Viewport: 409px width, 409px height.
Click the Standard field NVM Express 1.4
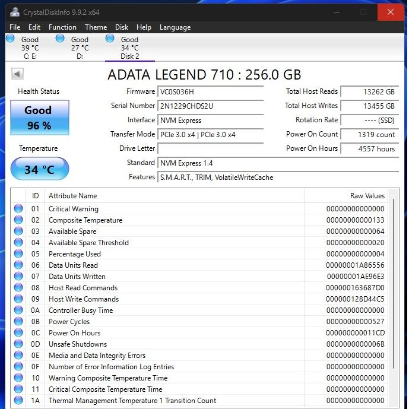(x=278, y=163)
